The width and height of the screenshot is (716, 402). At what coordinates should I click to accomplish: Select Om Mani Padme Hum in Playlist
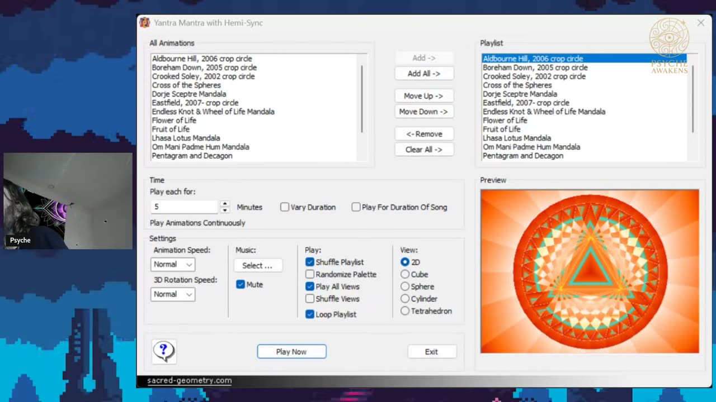531,147
